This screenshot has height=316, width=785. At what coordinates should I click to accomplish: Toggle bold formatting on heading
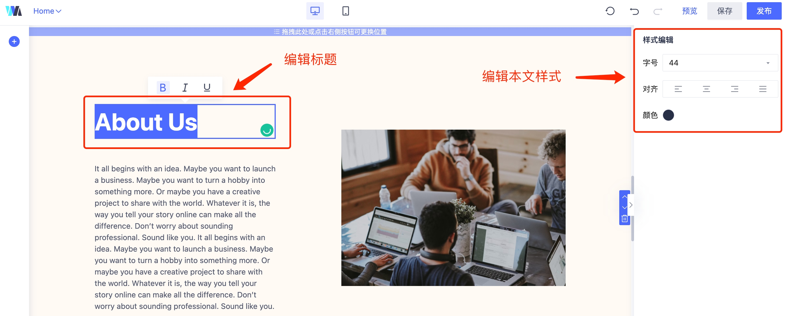pyautogui.click(x=163, y=88)
